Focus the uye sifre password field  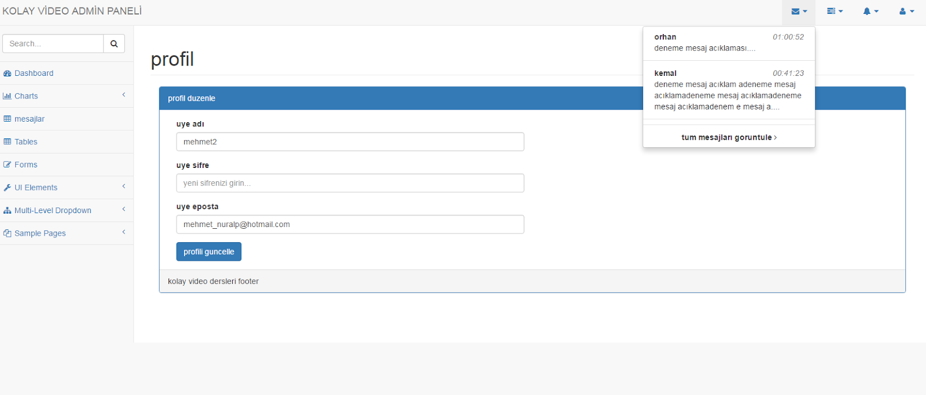click(350, 183)
